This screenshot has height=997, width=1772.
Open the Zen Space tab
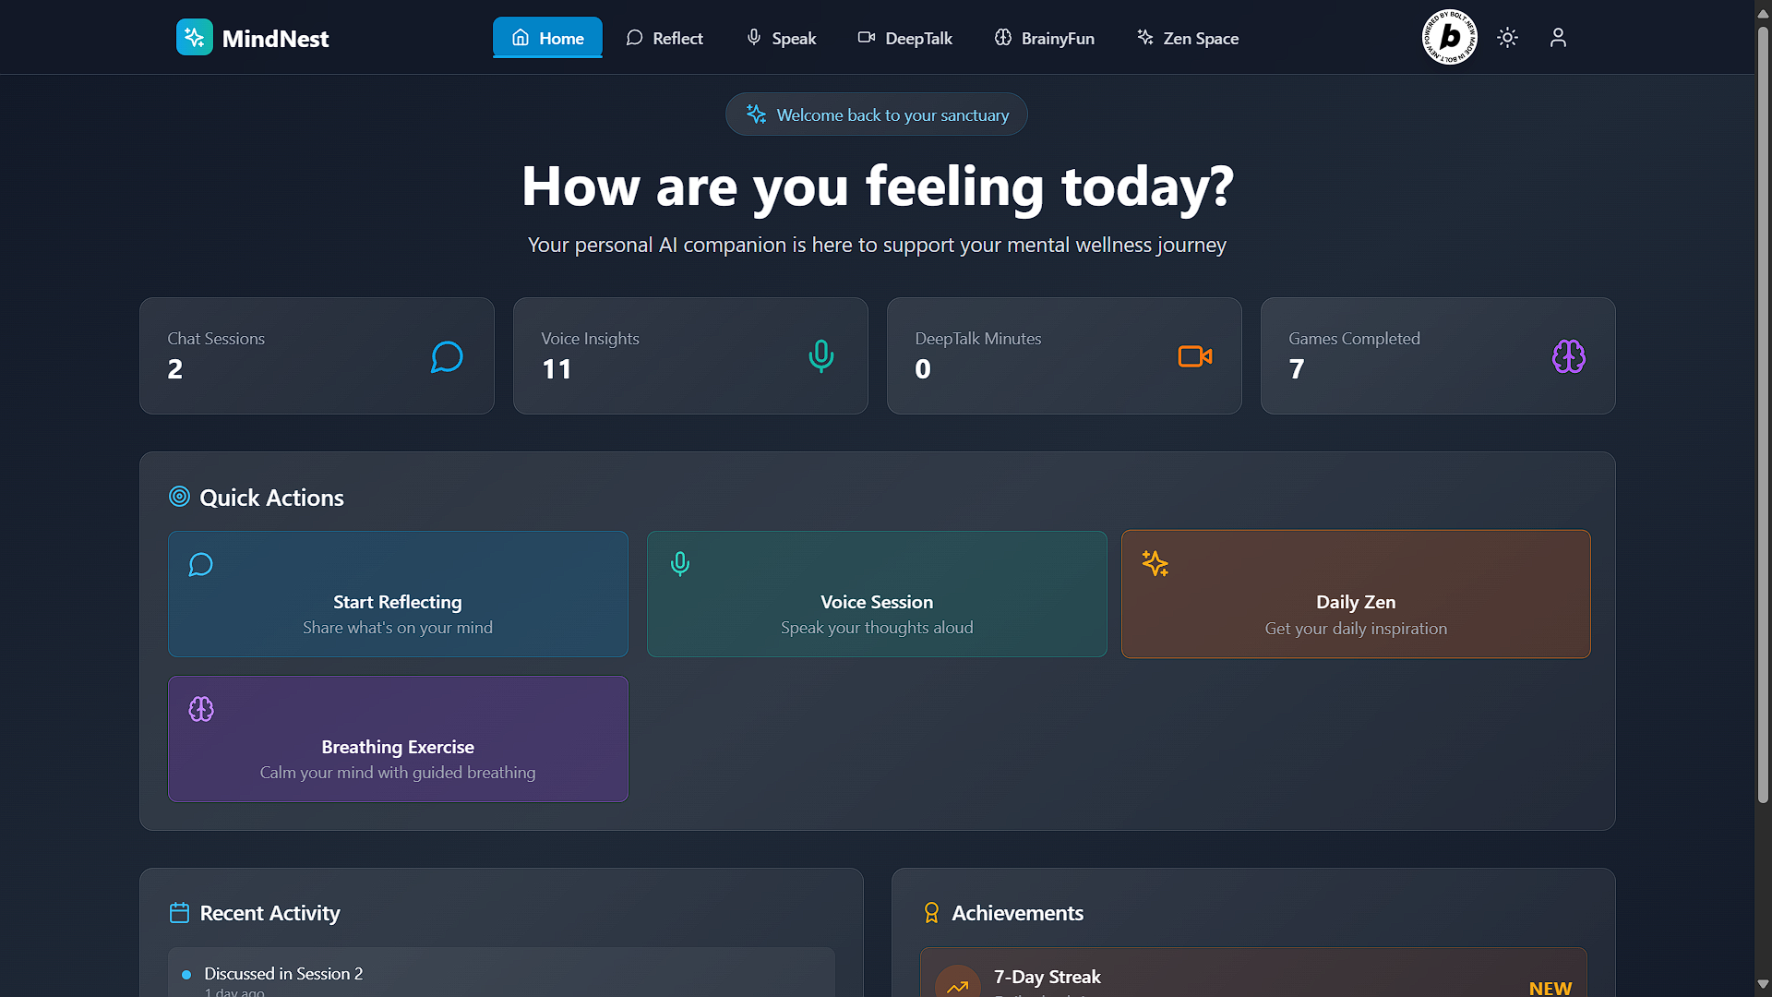click(x=1188, y=38)
